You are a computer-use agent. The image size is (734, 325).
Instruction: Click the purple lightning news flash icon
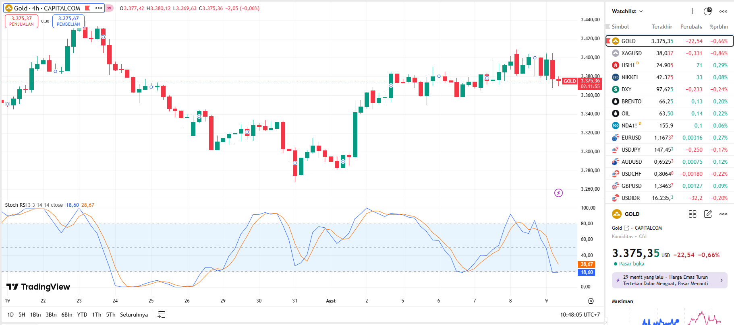[558, 193]
